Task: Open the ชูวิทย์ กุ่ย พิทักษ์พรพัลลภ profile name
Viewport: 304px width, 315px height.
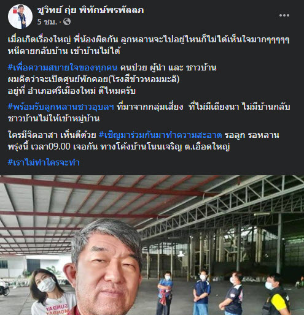Action: pyautogui.click(x=90, y=10)
